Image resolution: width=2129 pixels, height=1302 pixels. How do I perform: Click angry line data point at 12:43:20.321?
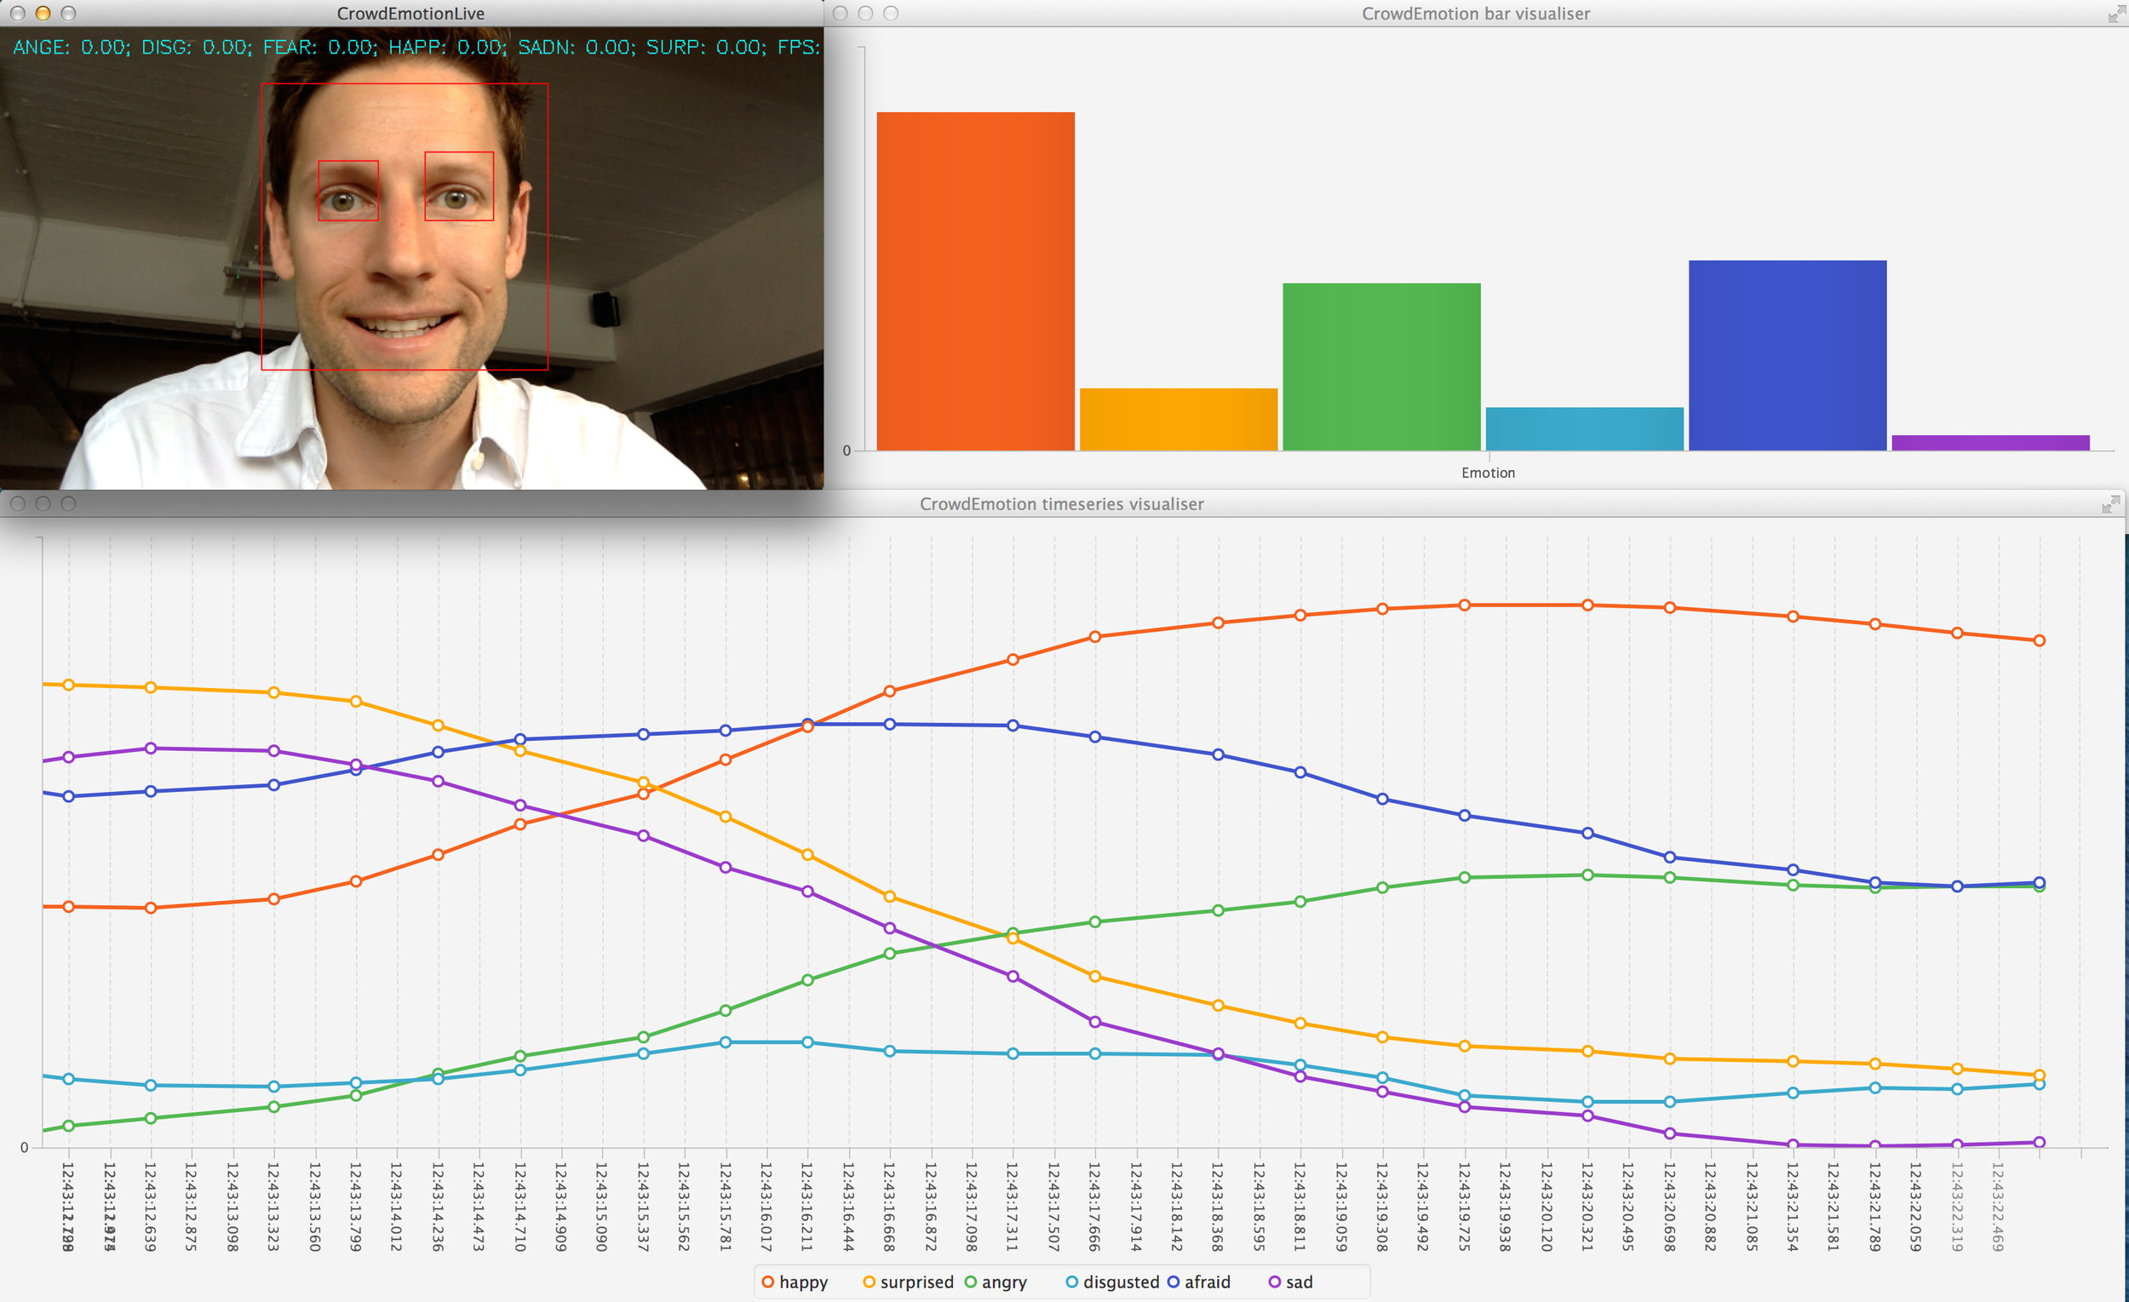(x=1587, y=875)
